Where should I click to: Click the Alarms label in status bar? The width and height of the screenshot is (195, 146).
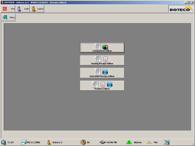tap(138, 142)
